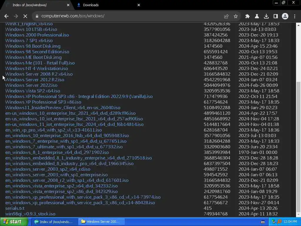Screen dimensions: 301x226
Task: Open Windows 98 Boot Disk.img link
Action: [33, 46]
